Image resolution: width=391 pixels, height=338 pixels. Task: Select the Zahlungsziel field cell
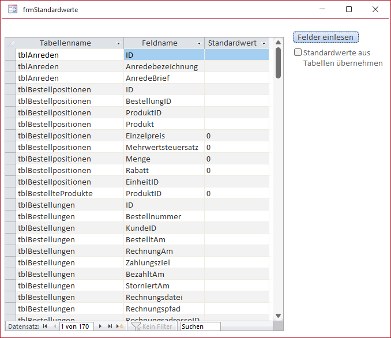click(x=164, y=262)
